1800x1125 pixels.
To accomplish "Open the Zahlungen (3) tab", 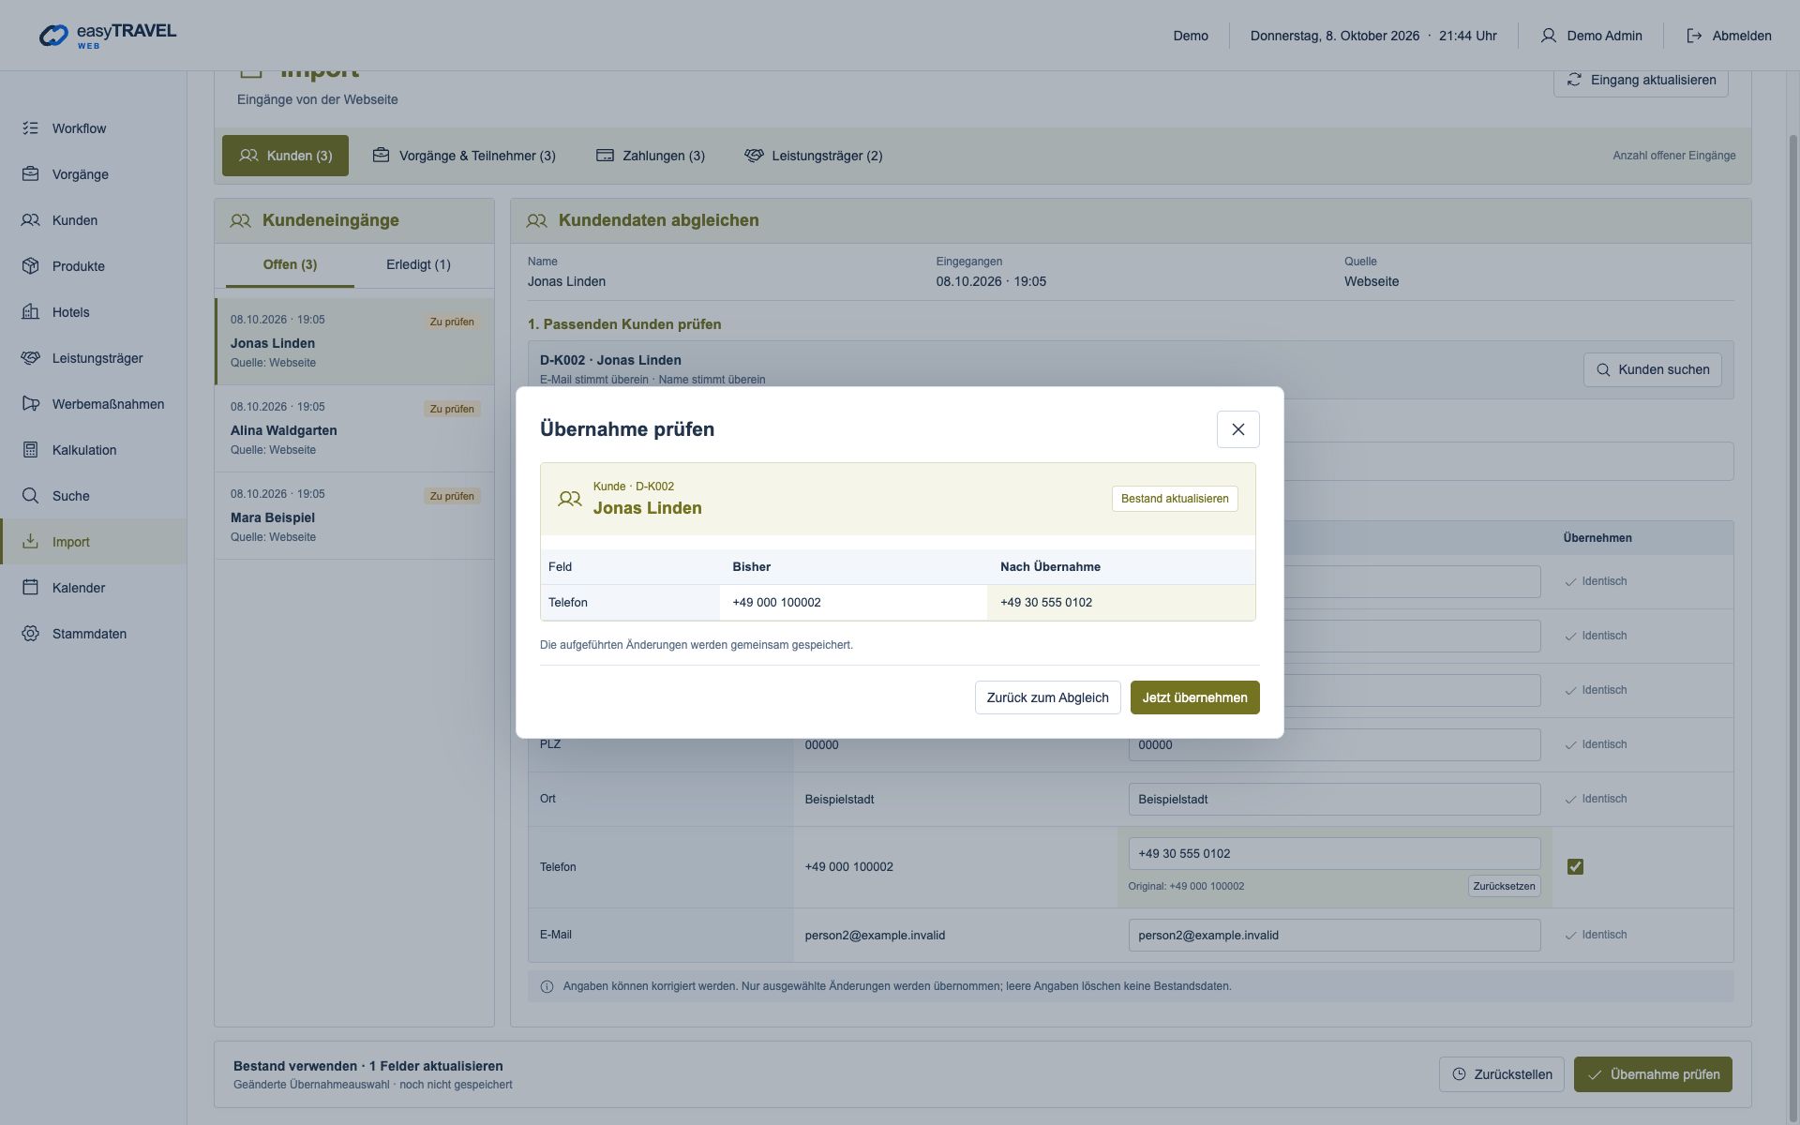I will tap(651, 156).
